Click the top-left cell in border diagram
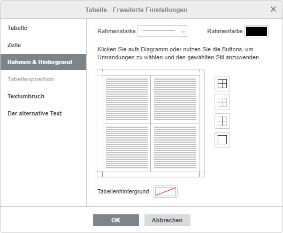Image resolution: width=283 pixels, height=233 pixels. click(127, 99)
